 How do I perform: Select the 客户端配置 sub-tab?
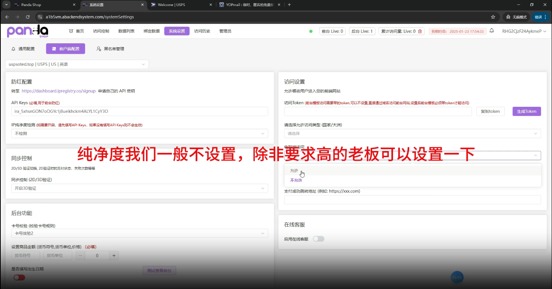click(66, 49)
